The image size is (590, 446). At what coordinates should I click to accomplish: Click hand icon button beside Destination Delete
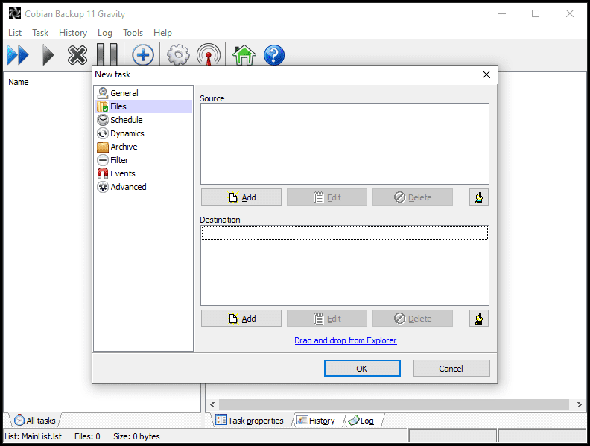[x=479, y=319]
